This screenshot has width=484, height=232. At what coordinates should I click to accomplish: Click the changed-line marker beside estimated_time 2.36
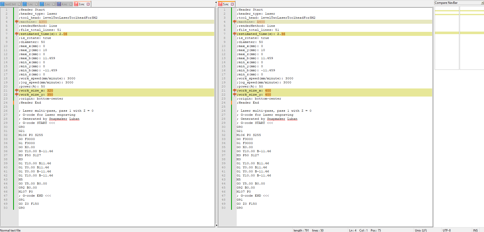(x=234, y=34)
